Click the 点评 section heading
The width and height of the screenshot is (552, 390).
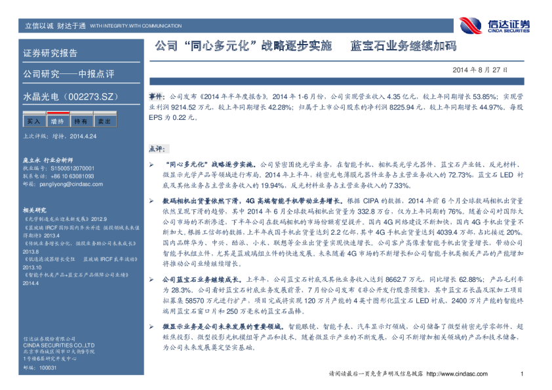[x=161, y=148]
